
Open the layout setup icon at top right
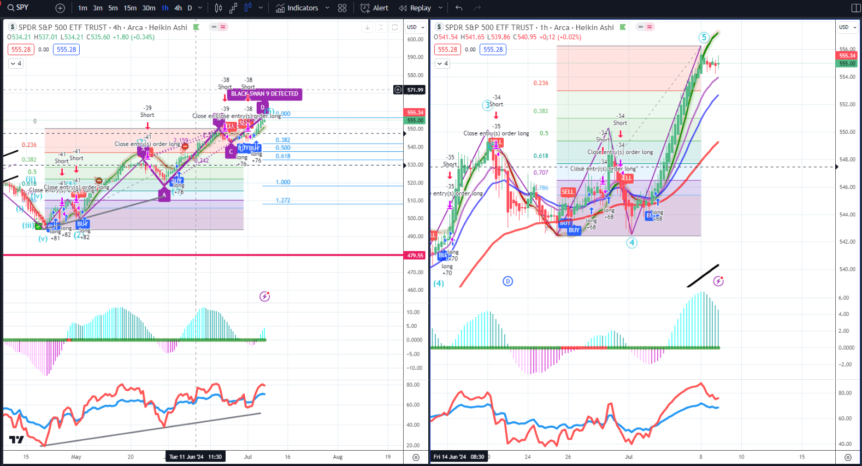coord(856,8)
